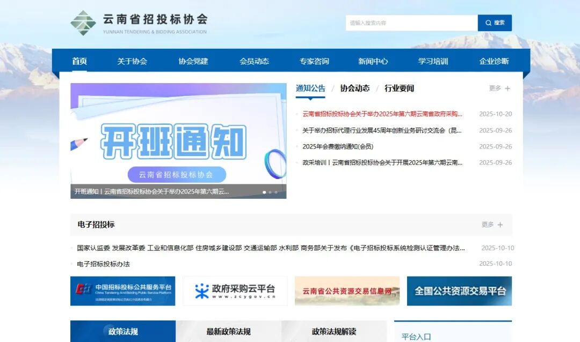Open the 电子招标投标办法 article link
The image size is (580, 342).
tap(103, 264)
